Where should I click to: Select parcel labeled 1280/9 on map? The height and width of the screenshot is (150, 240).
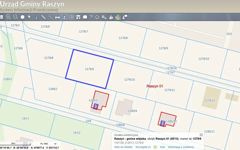tap(132, 111)
